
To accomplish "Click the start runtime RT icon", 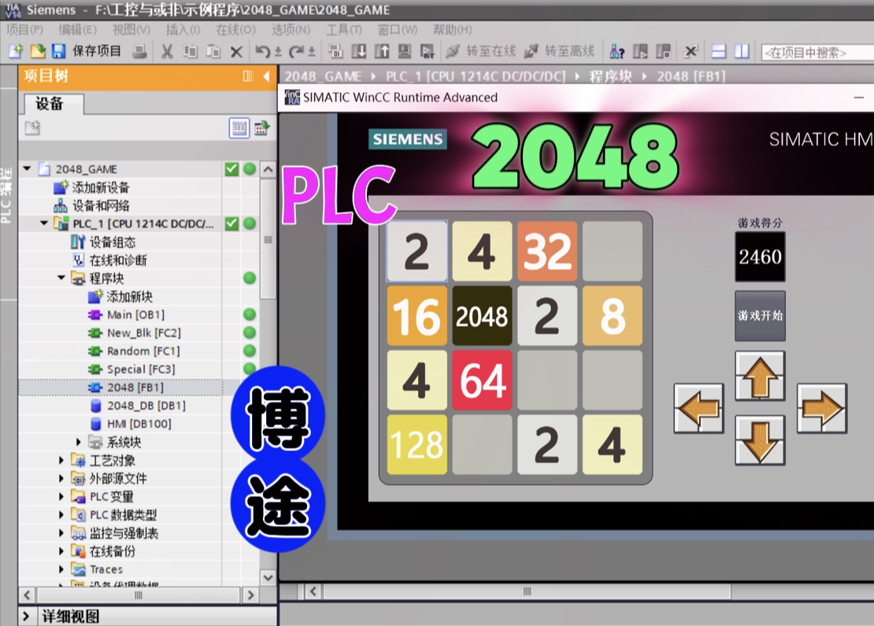I will click(x=428, y=52).
